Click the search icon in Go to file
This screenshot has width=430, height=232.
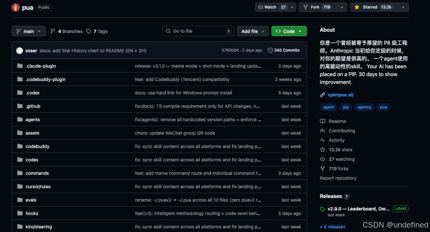168,31
